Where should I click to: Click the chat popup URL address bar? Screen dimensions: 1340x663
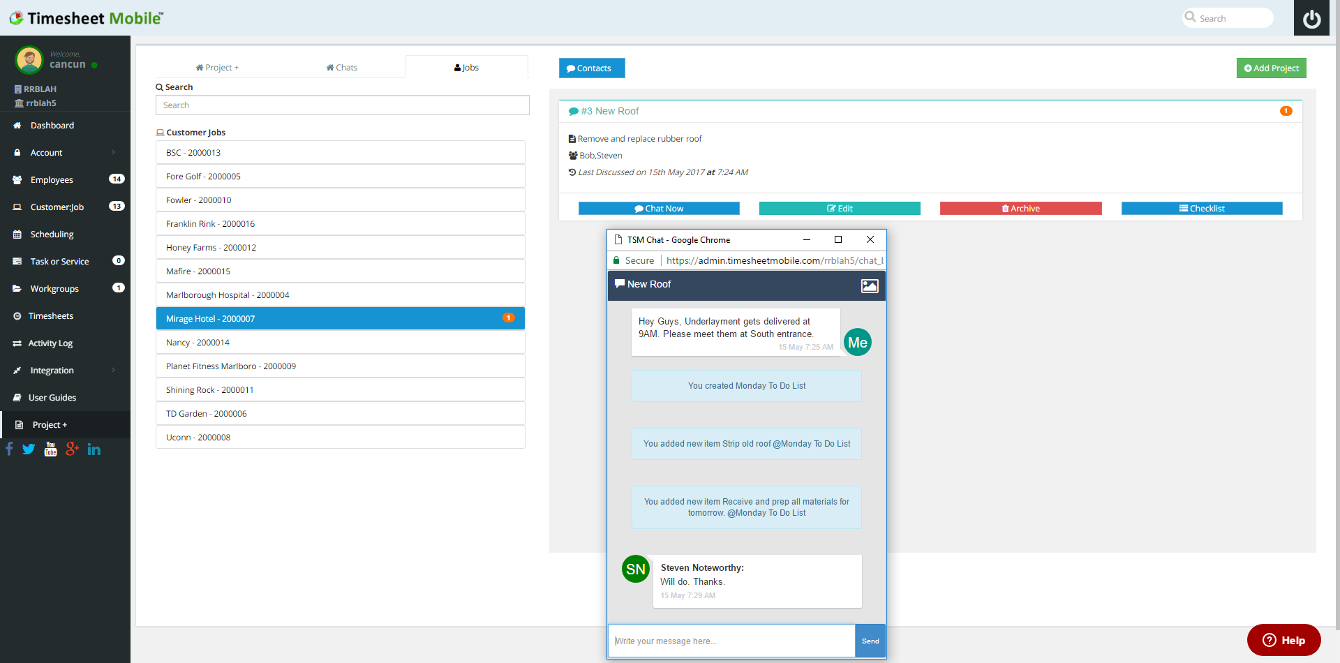pyautogui.click(x=775, y=260)
